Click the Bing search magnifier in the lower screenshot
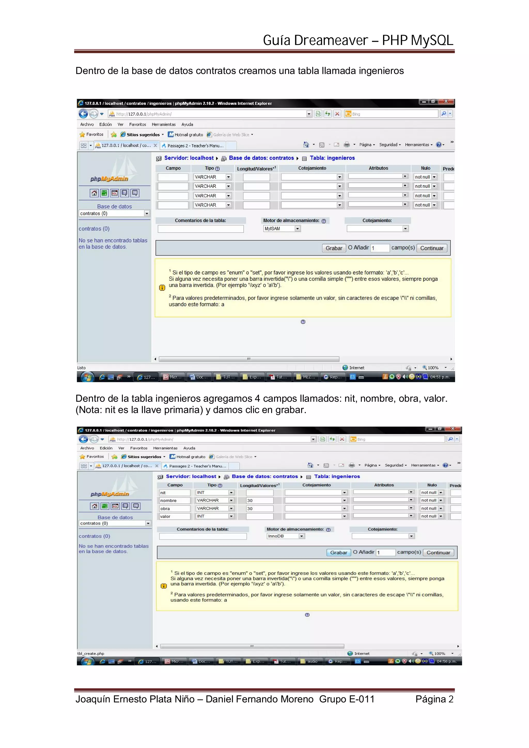 [450, 439]
